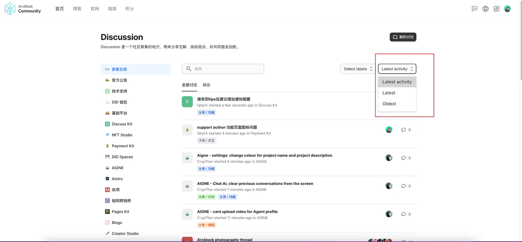The image size is (522, 242).
Task: Click the AIGNE icon in sidebar
Action: pos(107,168)
